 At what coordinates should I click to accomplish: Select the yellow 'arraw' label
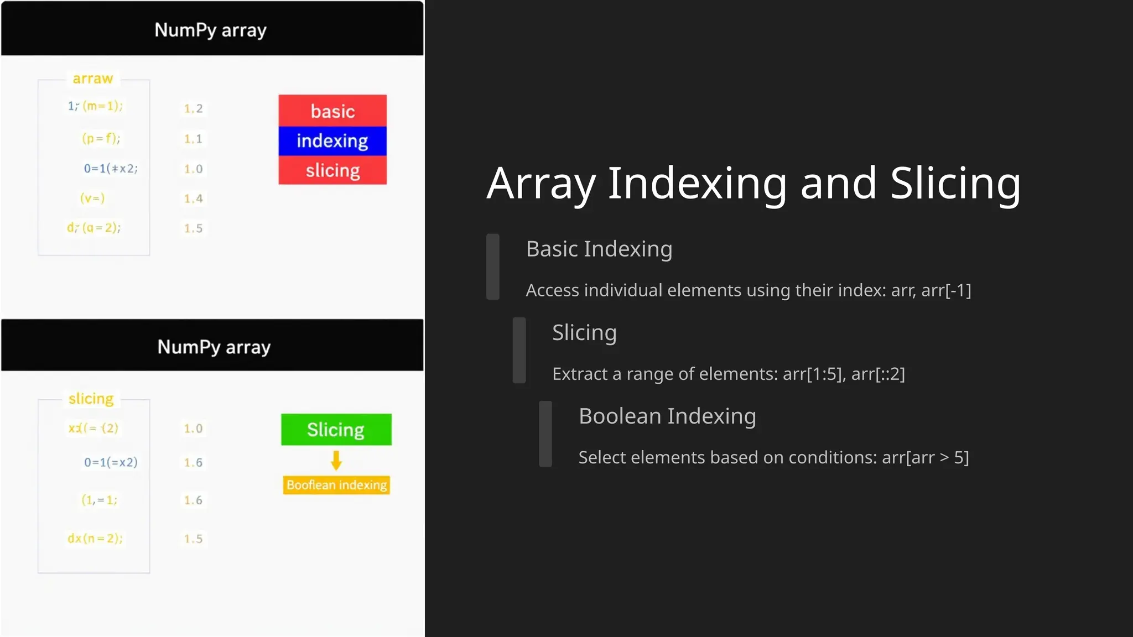tap(93, 79)
